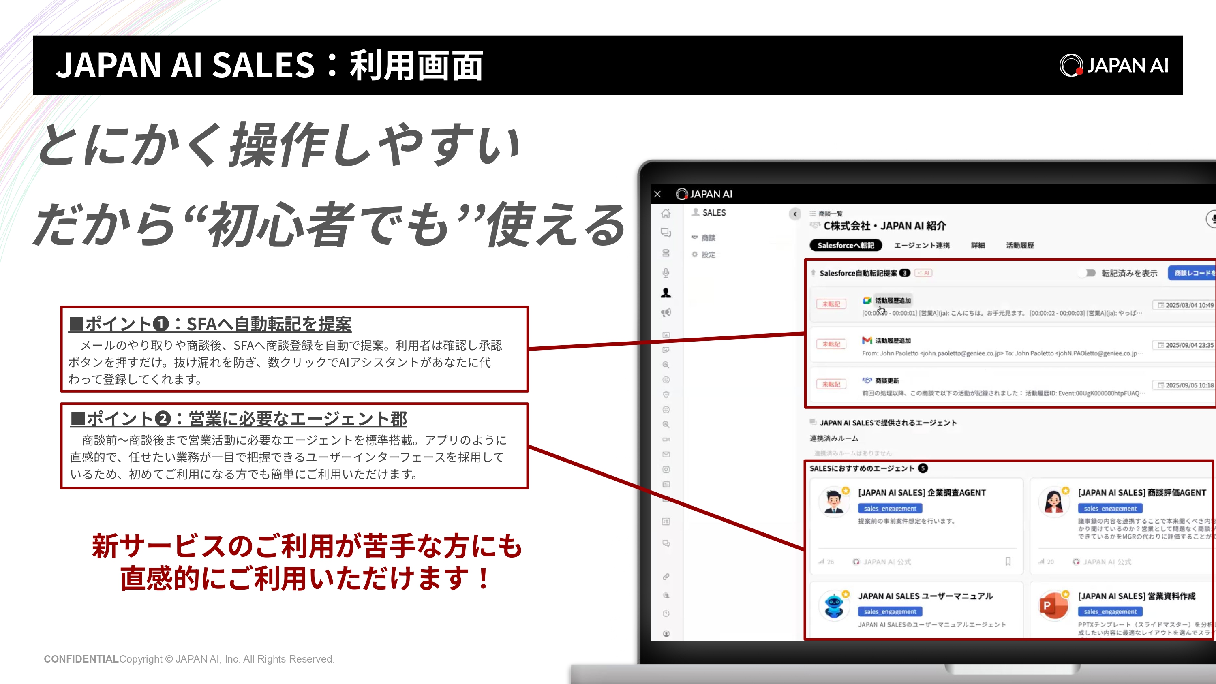Bookmark the 商談評価AGENT card

(1213, 562)
